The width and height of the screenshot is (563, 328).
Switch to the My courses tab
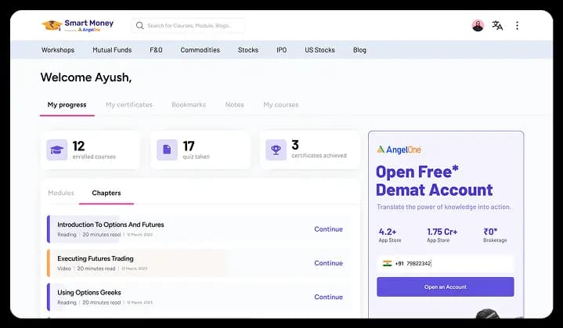(281, 105)
